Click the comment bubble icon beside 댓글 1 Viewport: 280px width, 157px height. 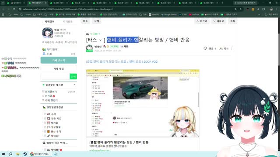[x=205, y=48]
